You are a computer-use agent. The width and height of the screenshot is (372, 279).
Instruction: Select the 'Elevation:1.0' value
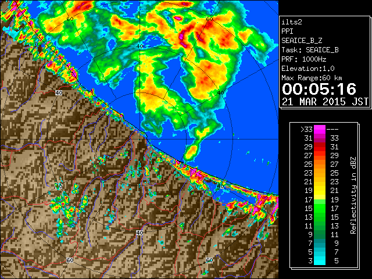click(x=308, y=69)
